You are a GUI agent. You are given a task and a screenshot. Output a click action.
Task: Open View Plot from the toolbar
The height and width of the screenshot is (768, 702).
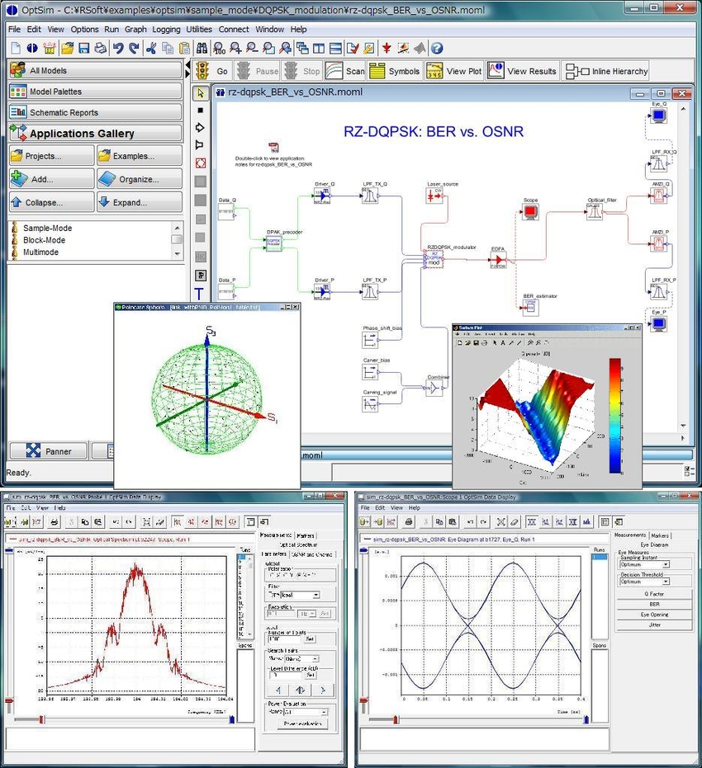tap(453, 71)
